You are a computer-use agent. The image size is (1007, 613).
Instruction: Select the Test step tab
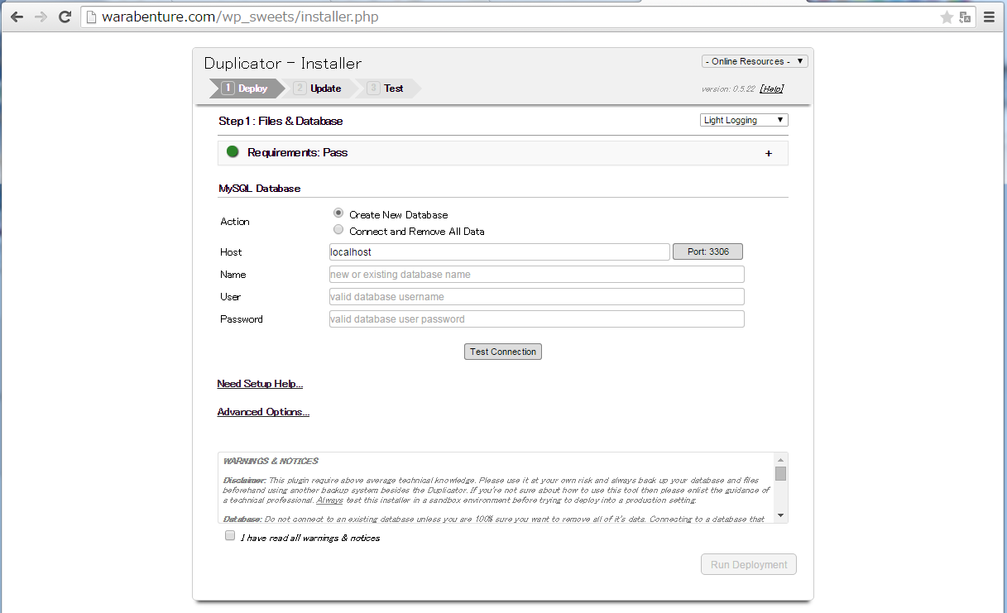pos(387,89)
